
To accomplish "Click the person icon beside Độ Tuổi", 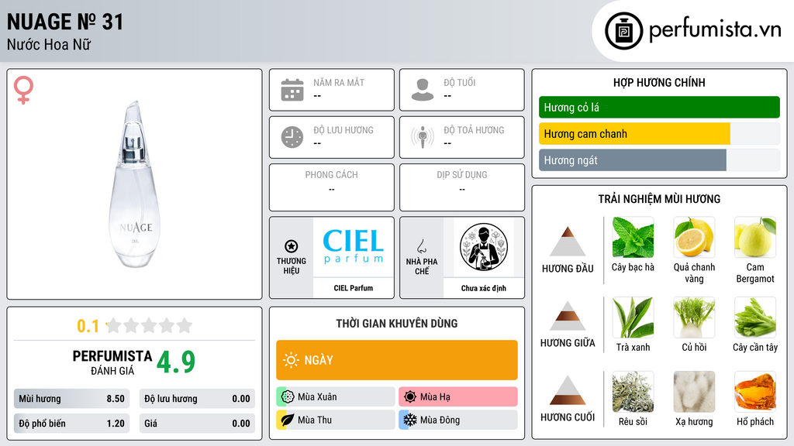I will 423,90.
